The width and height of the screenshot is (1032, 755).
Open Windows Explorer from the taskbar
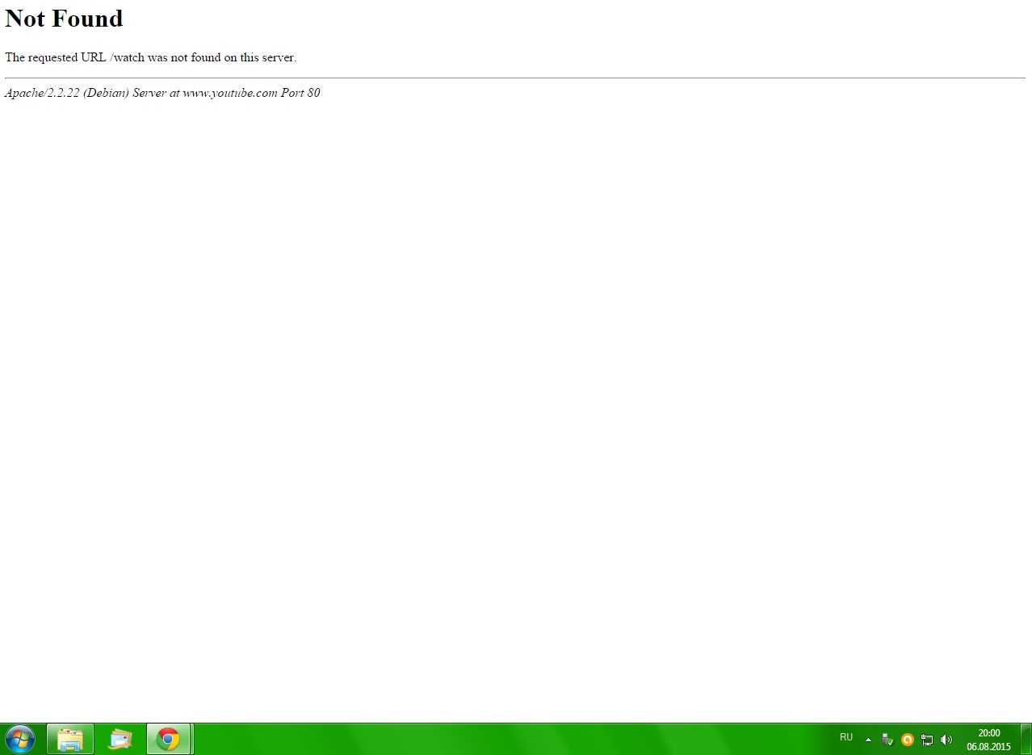coord(70,739)
